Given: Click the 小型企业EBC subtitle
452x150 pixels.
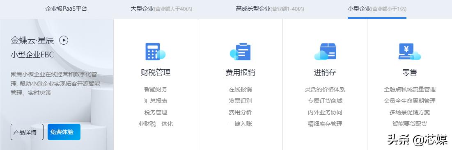Looking at the screenshot, I should [32, 55].
